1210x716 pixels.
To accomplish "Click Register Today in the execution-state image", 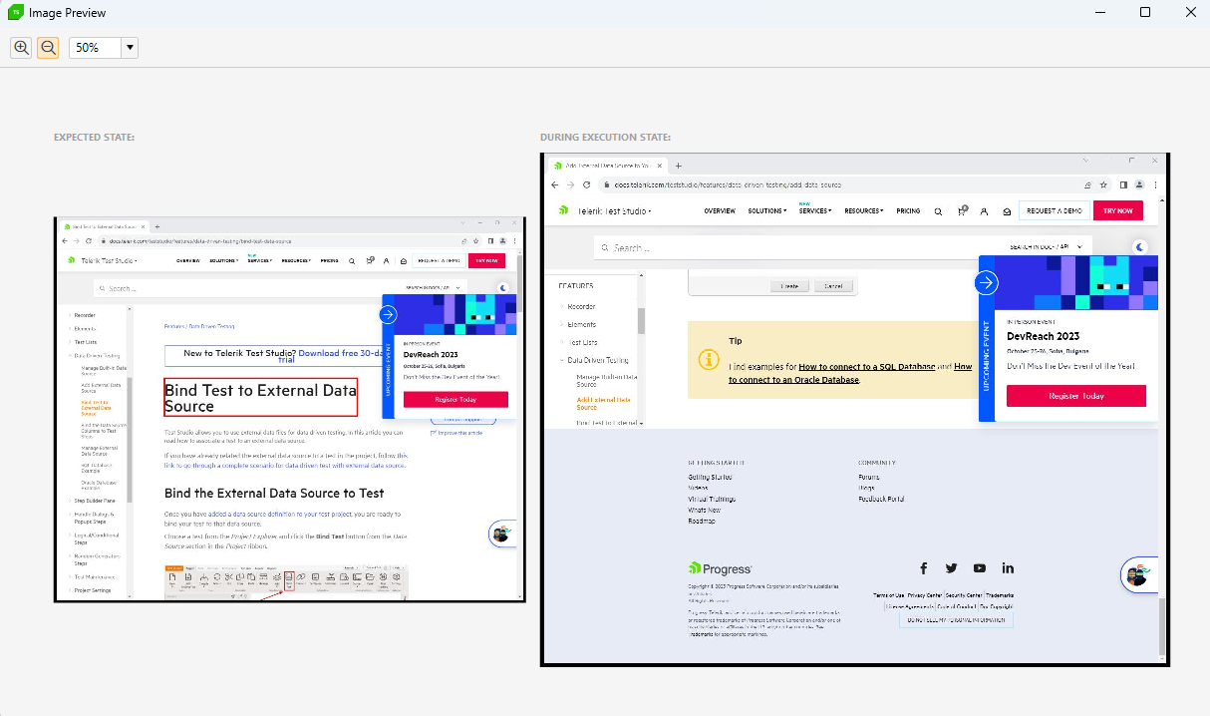I will 1076,396.
